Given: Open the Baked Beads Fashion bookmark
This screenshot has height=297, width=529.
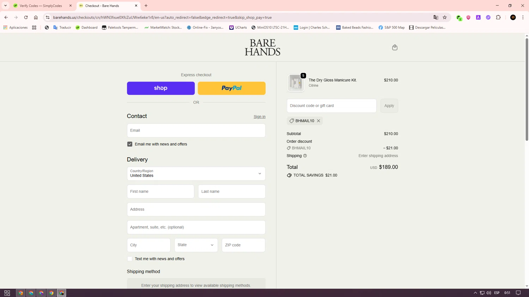Looking at the screenshot, I should 354,27.
